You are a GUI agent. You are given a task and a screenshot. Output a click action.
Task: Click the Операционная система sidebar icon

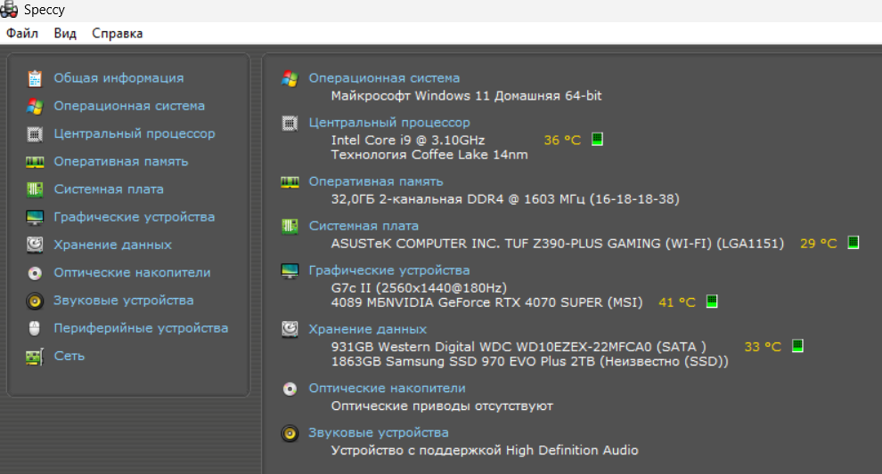click(35, 106)
